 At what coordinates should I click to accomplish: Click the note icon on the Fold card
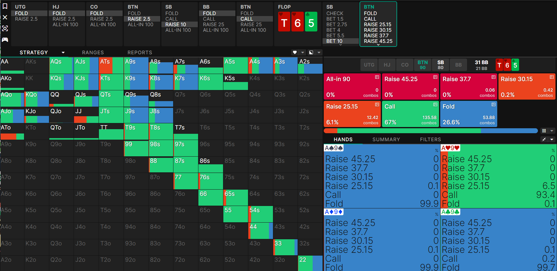coord(494,105)
